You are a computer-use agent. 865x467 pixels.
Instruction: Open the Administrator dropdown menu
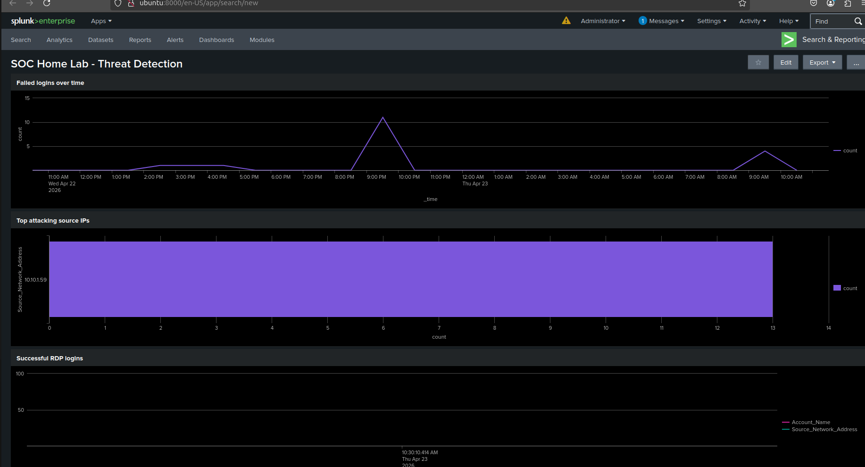tap(603, 21)
